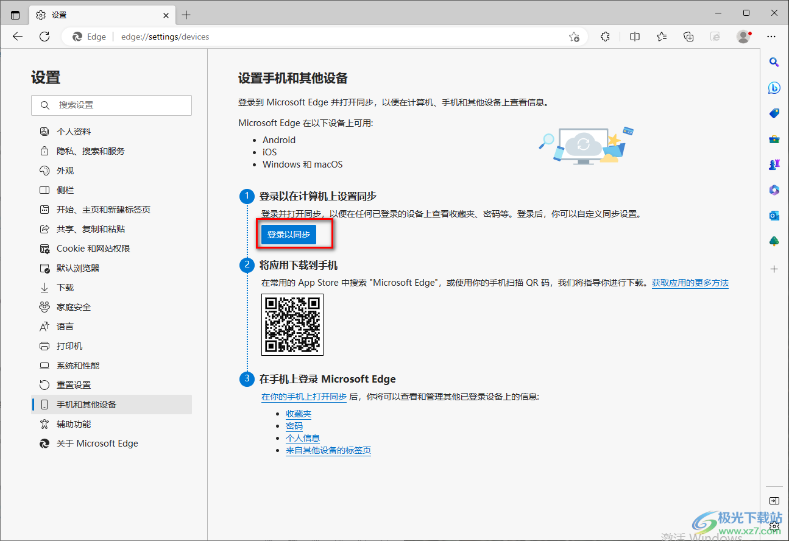Open the Games chess sidebar icon
Screen dimensions: 789x541
774,164
